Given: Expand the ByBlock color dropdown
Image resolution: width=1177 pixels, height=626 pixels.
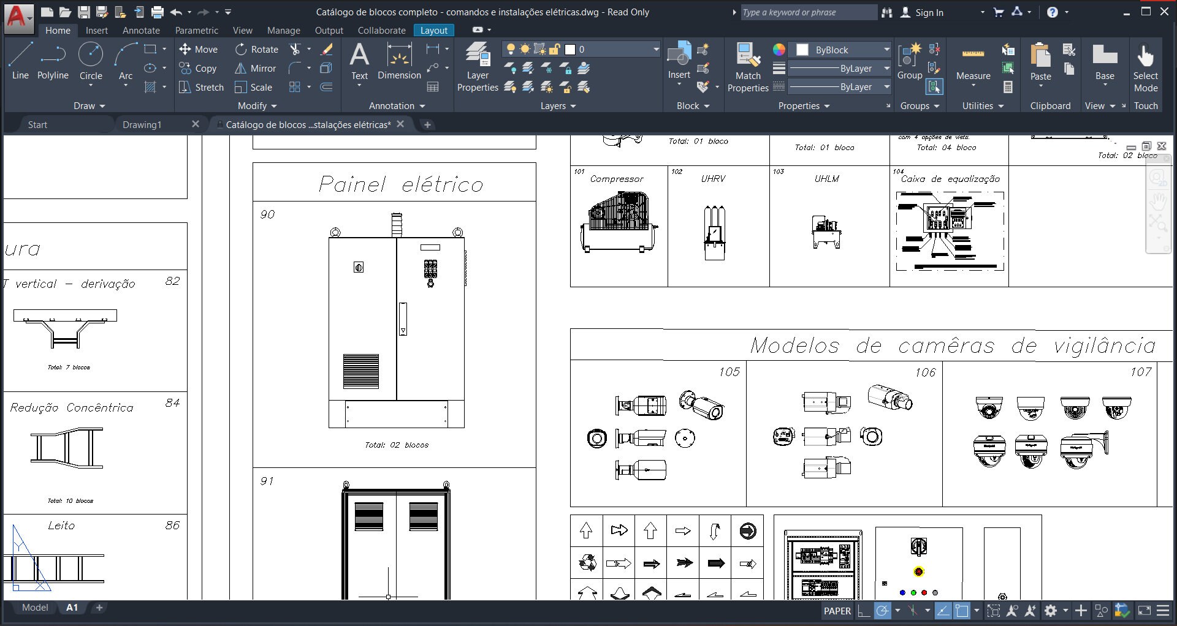Looking at the screenshot, I should [x=887, y=50].
